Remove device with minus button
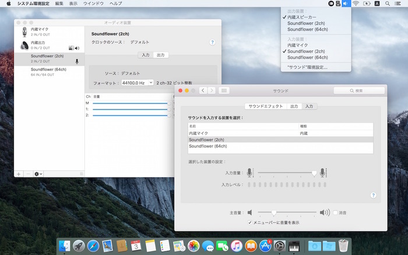Image resolution: width=408 pixels, height=255 pixels. tap(29, 174)
